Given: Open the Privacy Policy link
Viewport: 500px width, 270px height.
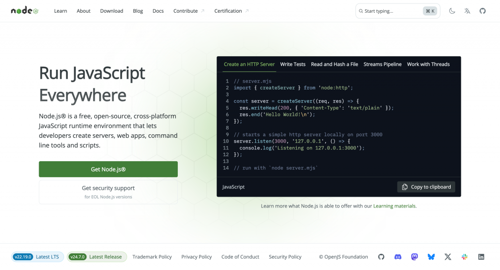Looking at the screenshot, I should [x=196, y=257].
